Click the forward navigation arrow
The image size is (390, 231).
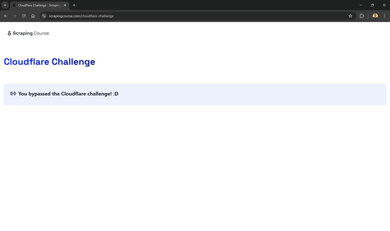[x=15, y=16]
